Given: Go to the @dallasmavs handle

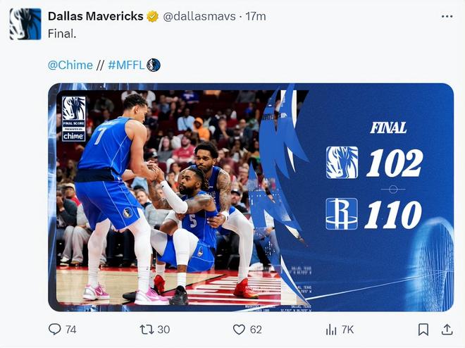Looking at the screenshot, I should click(200, 16).
